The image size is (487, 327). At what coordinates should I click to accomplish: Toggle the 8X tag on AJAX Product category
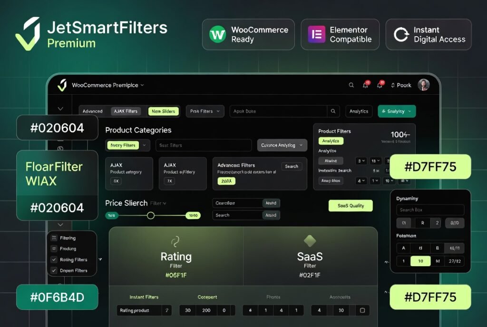[x=116, y=181]
